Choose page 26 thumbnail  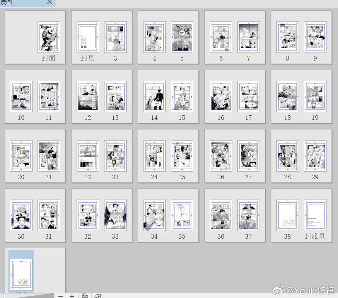tap(221, 156)
